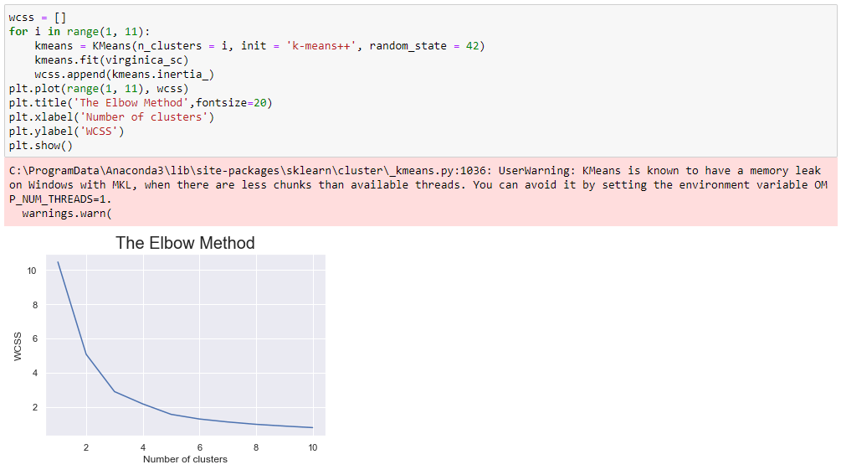
Task: Click the chart title 'The Elbow Method'
Action: click(185, 243)
